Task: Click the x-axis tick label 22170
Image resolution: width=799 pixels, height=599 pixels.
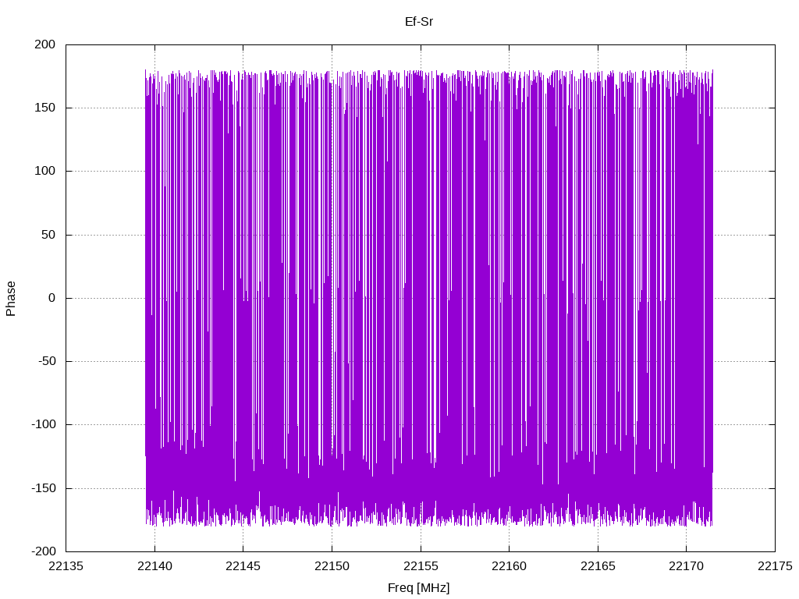Action: [687, 566]
